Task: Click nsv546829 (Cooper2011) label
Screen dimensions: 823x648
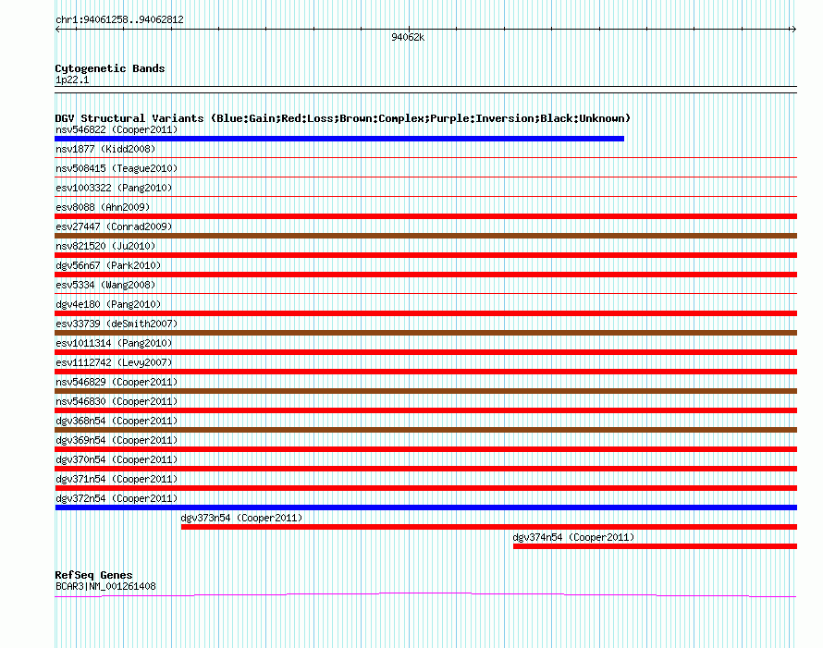Action: 117,382
